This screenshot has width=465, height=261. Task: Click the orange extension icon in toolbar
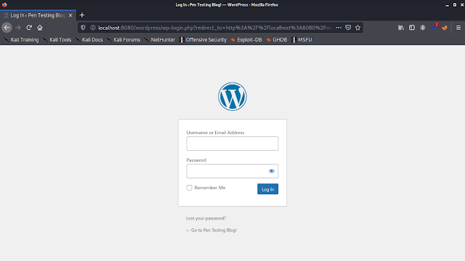click(x=445, y=28)
